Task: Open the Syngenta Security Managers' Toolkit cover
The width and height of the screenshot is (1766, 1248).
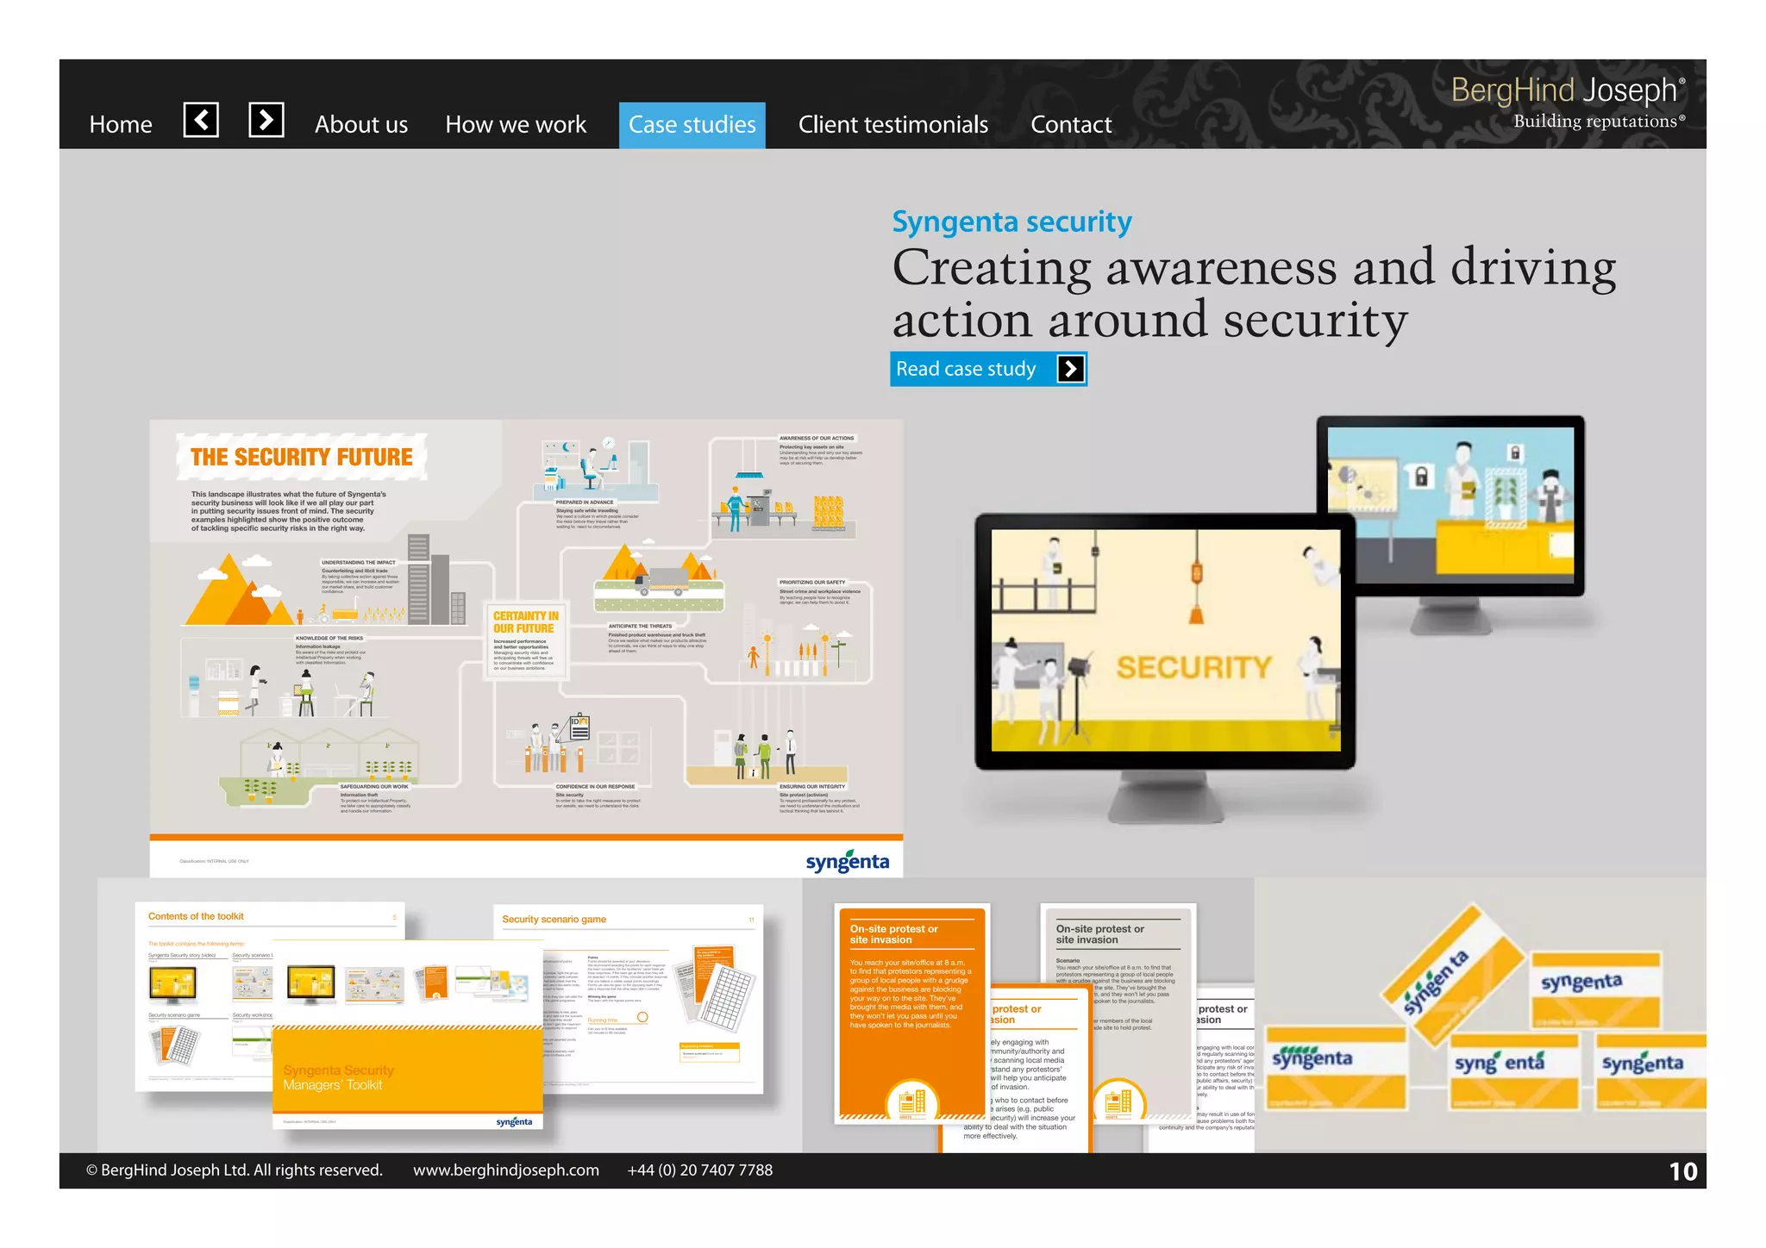Action: tap(407, 1073)
